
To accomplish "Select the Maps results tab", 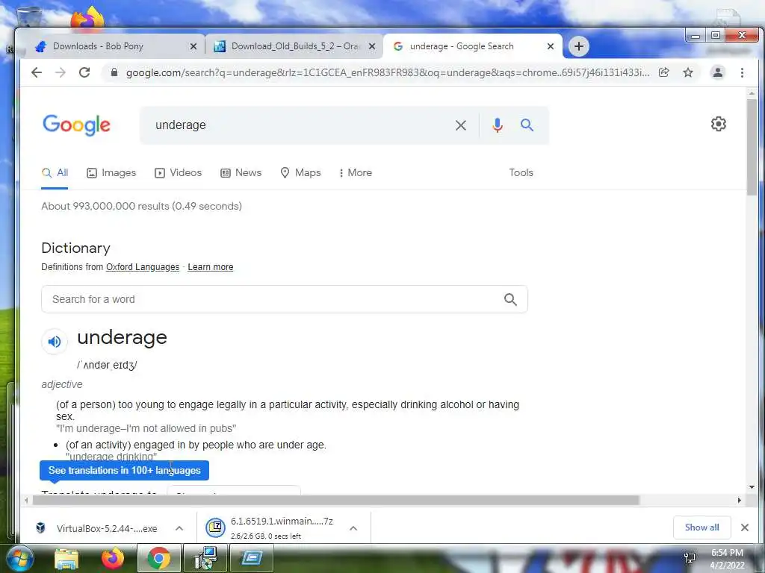I will (300, 173).
